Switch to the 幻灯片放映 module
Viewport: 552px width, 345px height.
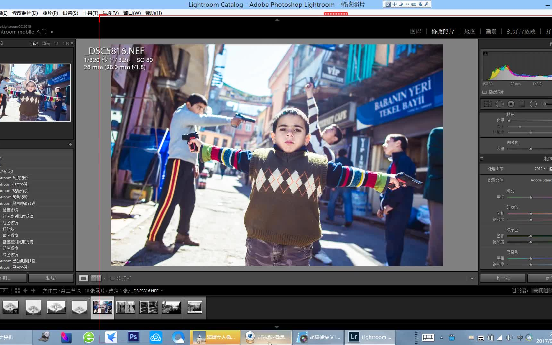click(x=521, y=31)
